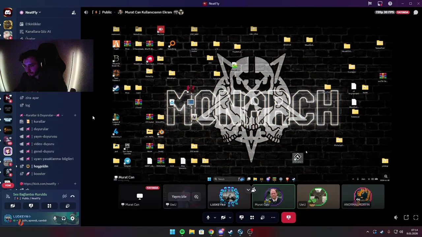Select ANORMALMORFIN participant tile
This screenshot has width=422, height=237.
363,197
